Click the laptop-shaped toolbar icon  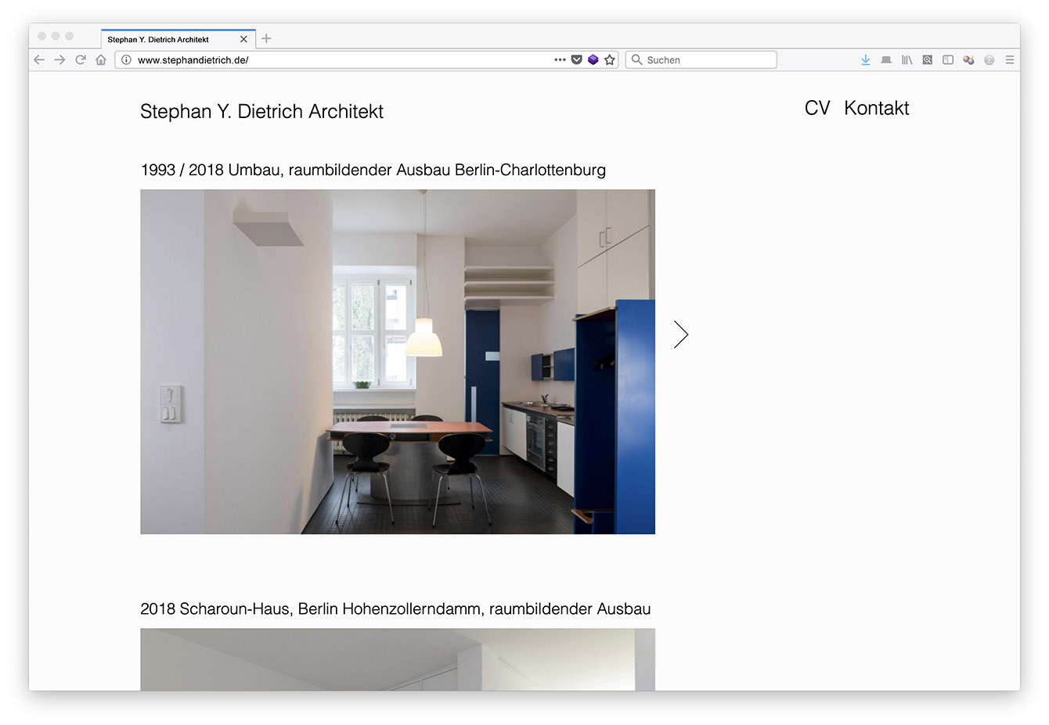pos(886,59)
